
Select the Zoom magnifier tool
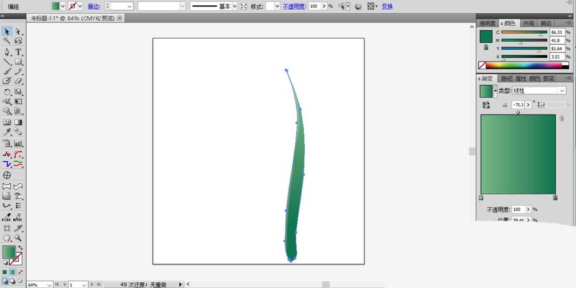(x=18, y=238)
